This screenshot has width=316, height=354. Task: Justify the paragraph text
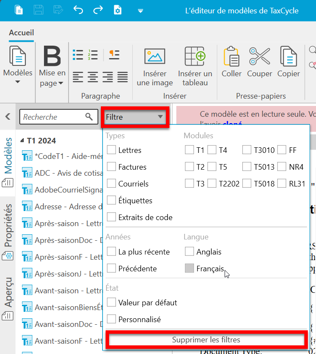point(122,77)
